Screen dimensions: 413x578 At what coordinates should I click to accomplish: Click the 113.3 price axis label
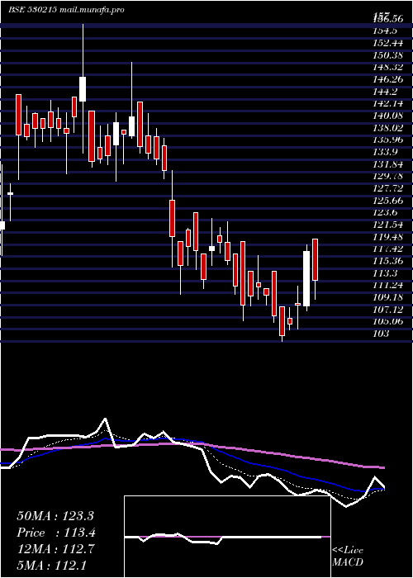384,273
